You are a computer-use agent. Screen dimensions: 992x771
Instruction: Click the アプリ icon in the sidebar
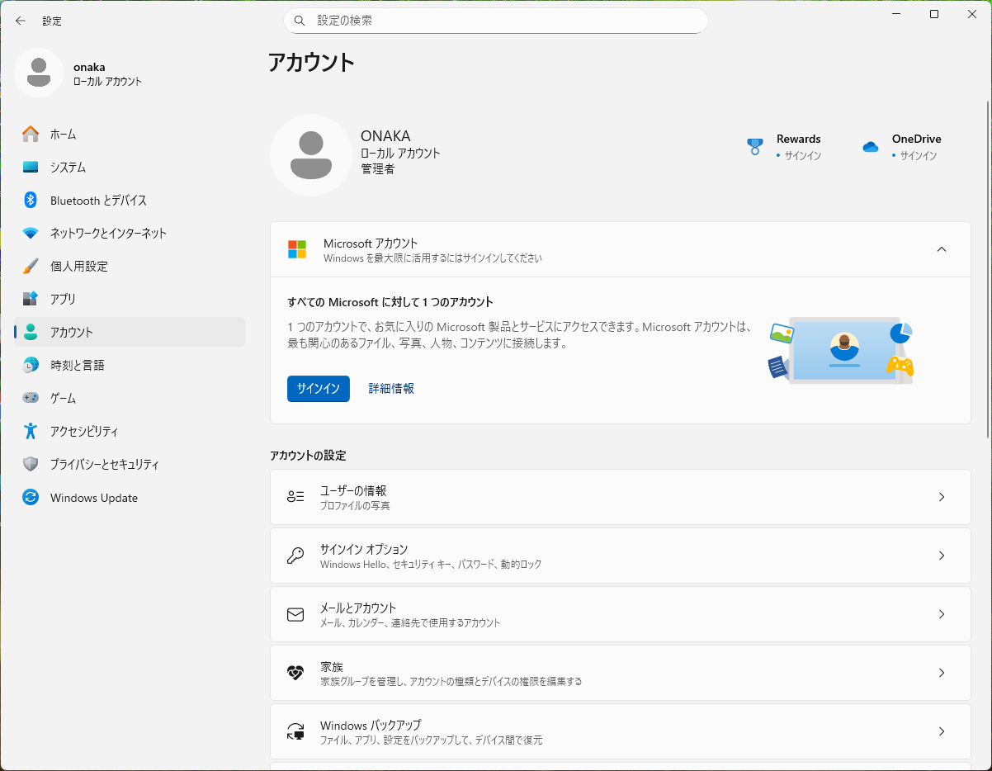[x=31, y=299]
